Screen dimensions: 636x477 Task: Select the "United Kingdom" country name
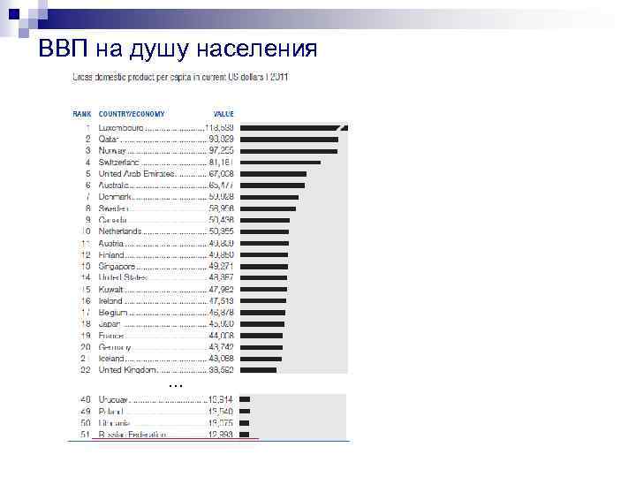(x=127, y=370)
